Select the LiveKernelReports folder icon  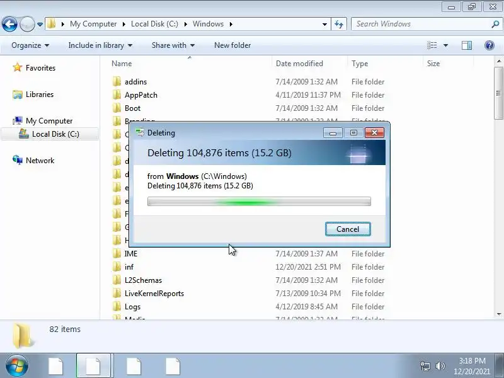[117, 293]
